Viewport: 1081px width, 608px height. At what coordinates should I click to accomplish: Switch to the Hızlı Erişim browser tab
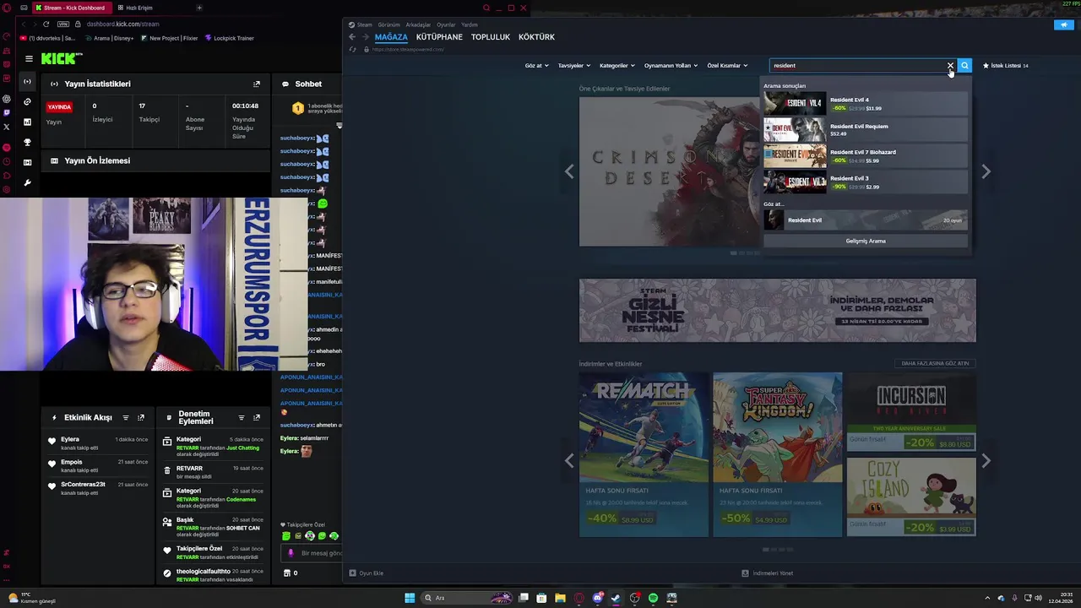pyautogui.click(x=139, y=8)
